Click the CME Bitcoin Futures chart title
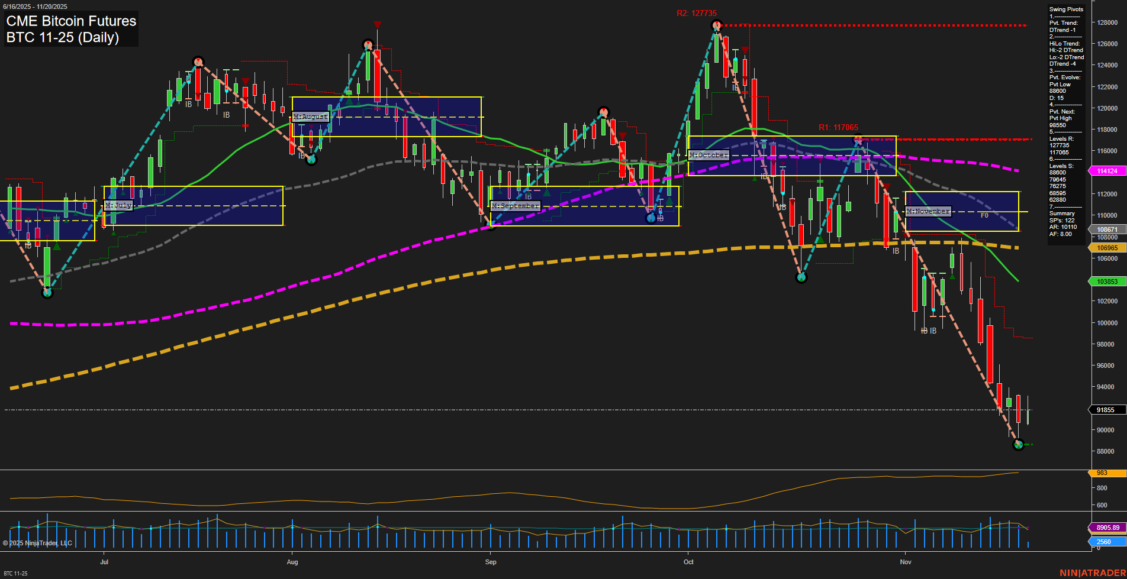1127x579 pixels. pos(71,21)
